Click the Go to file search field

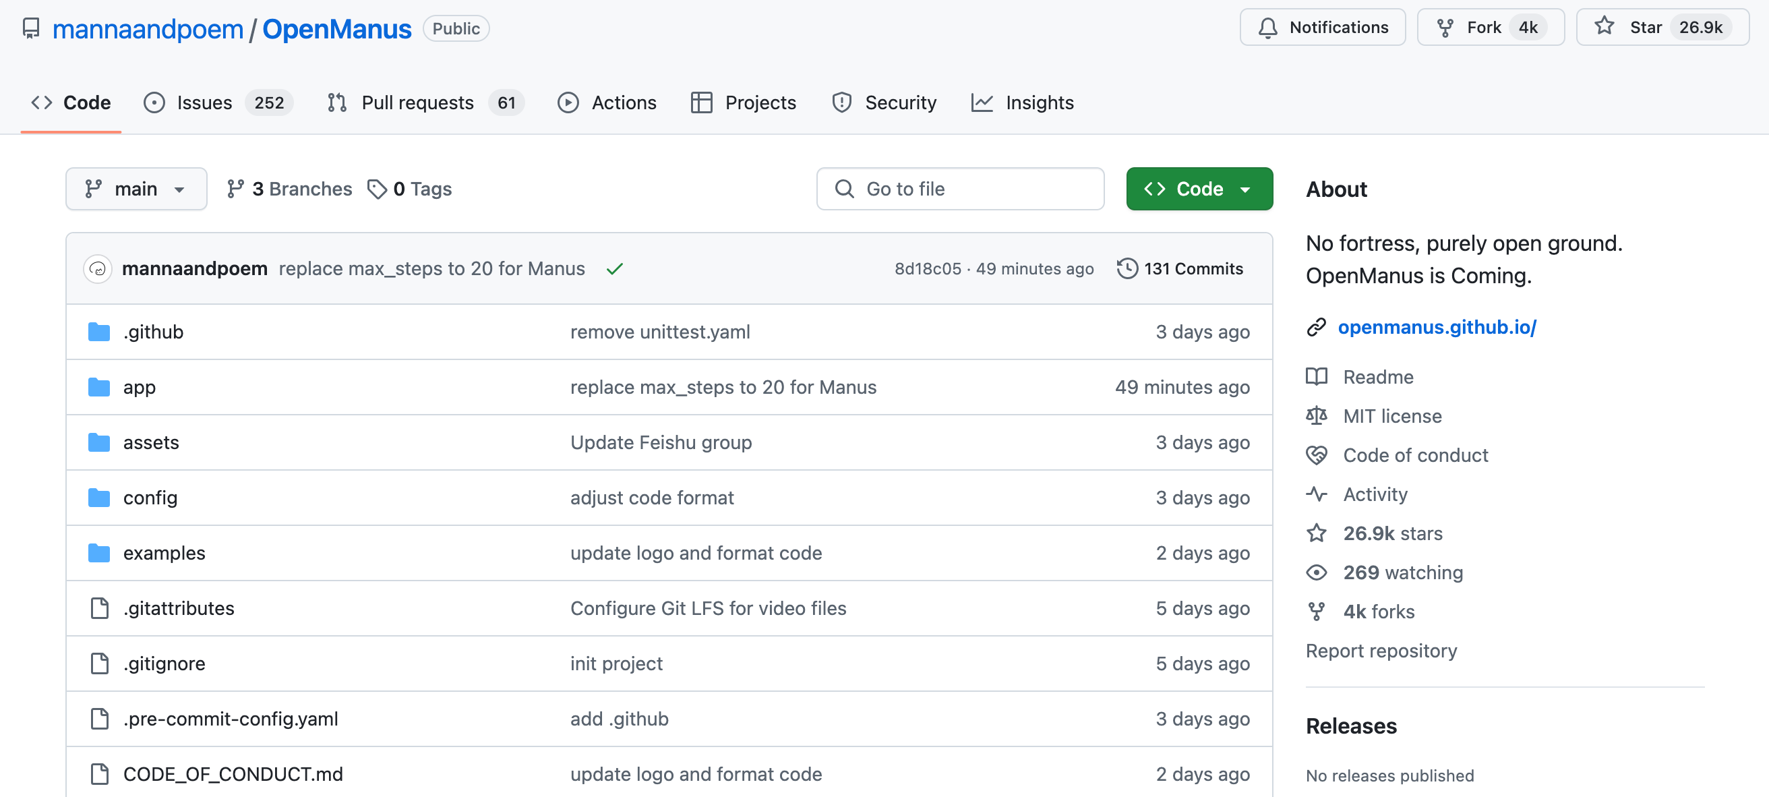(960, 189)
